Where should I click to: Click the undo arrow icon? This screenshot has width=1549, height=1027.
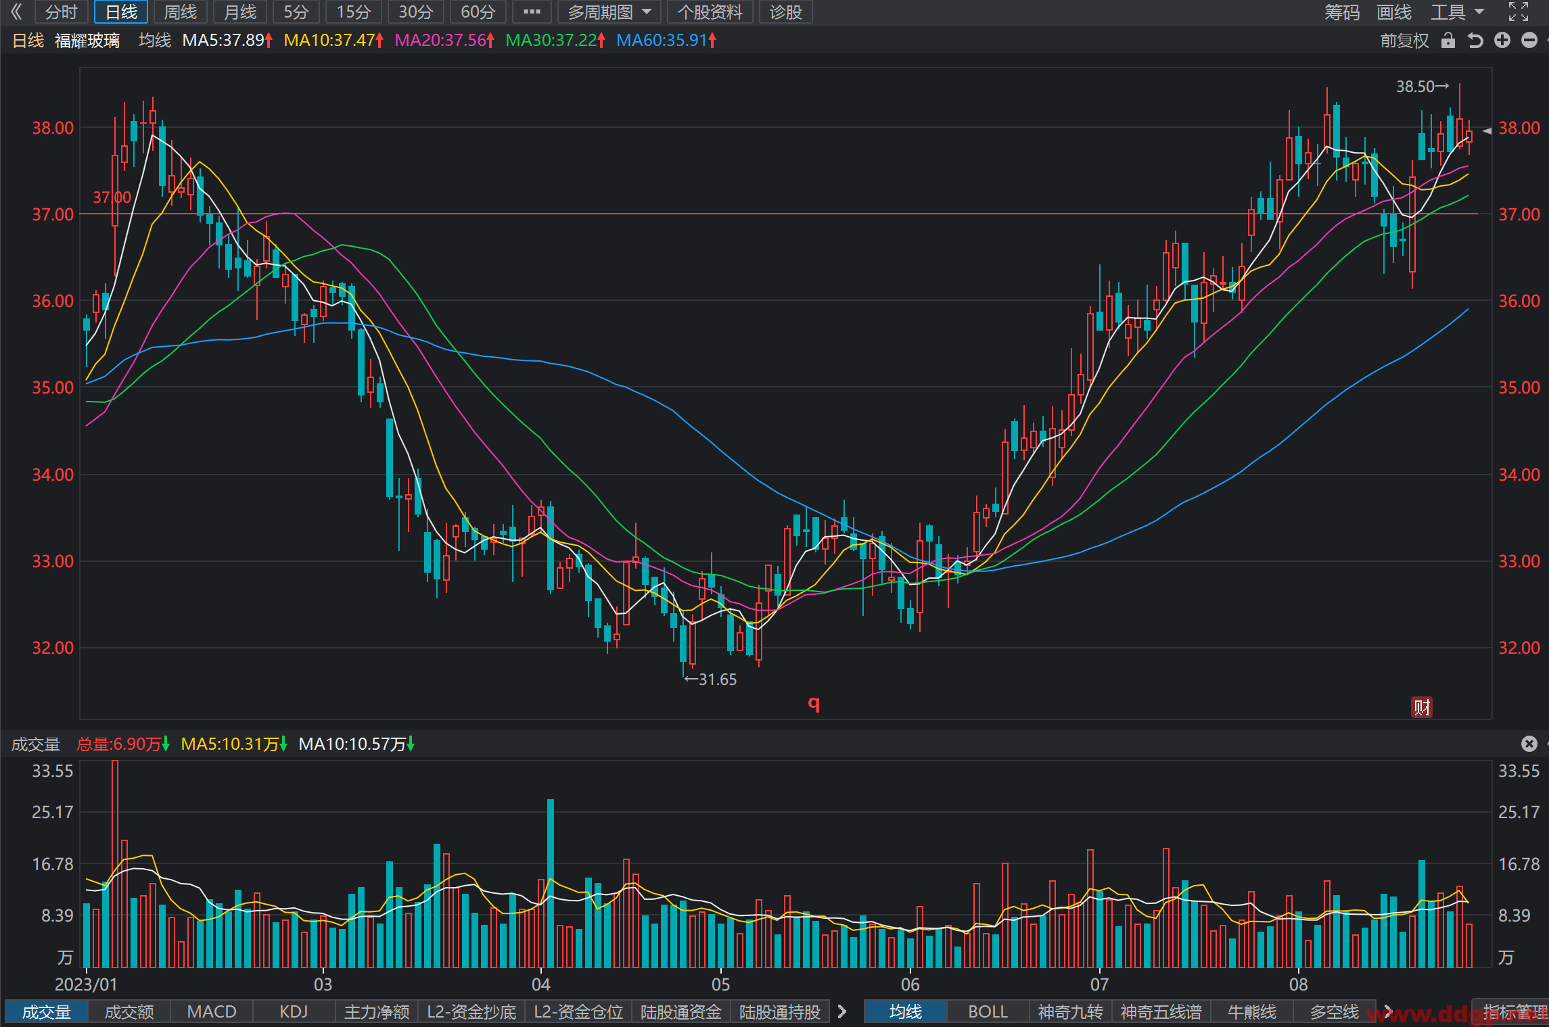click(1475, 41)
